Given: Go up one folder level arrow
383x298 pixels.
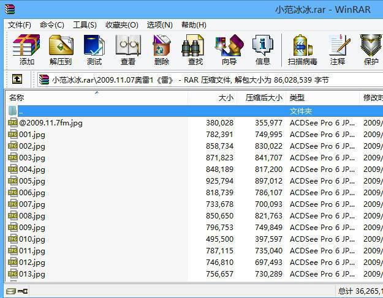Looking at the screenshot, I should (17, 79).
